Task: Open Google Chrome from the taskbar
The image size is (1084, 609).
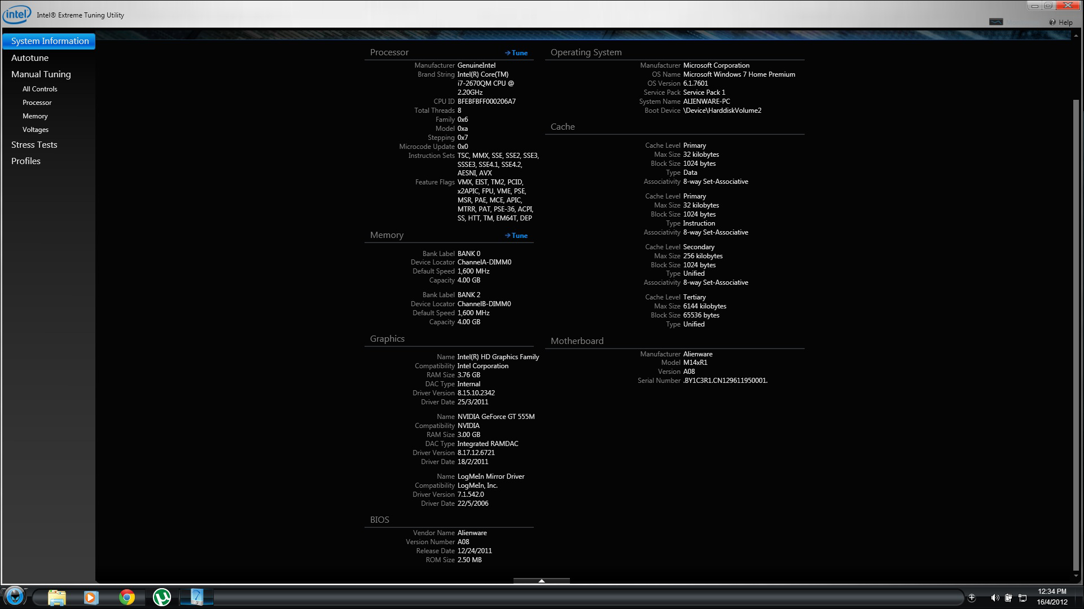Action: [x=127, y=597]
